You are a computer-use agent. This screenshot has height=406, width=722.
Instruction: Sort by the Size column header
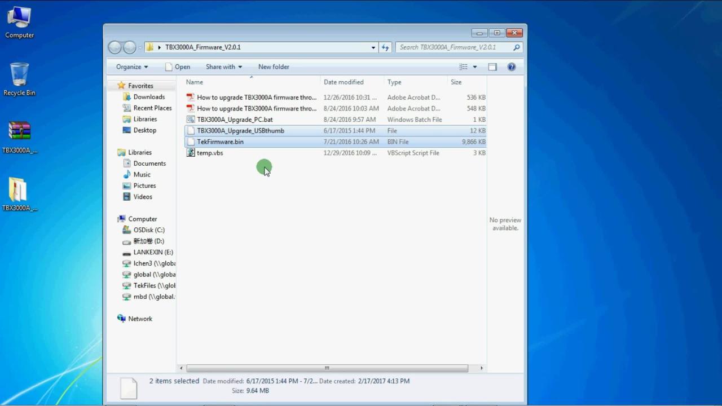(x=456, y=82)
